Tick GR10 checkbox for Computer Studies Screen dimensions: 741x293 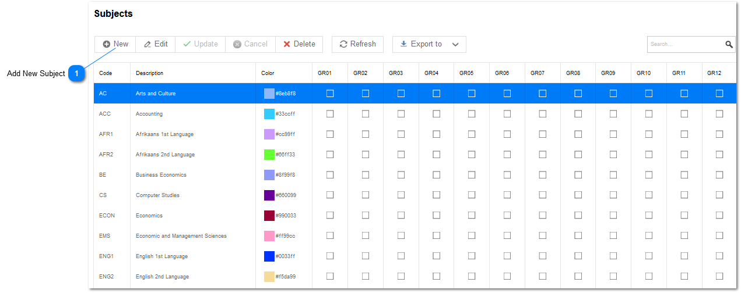coord(649,195)
